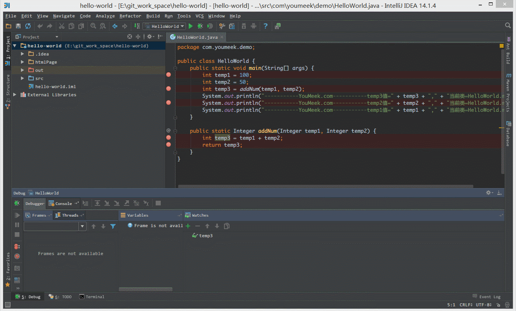Toggle breakpoint on the addNum call line

pyautogui.click(x=169, y=89)
